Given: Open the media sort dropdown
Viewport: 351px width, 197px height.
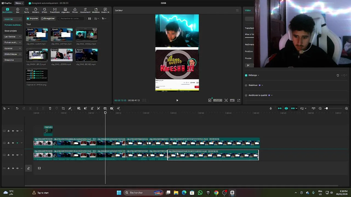Looking at the screenshot, I should tap(96, 19).
